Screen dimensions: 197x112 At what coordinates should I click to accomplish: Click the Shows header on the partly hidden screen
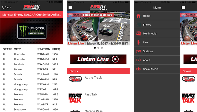pos(189,71)
